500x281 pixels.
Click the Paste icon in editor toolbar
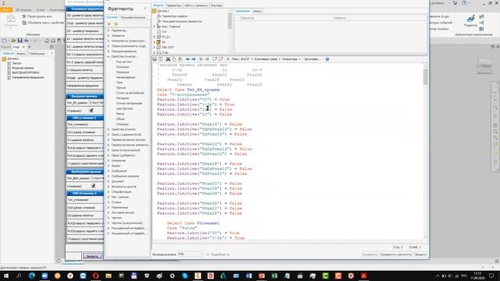tap(180, 59)
